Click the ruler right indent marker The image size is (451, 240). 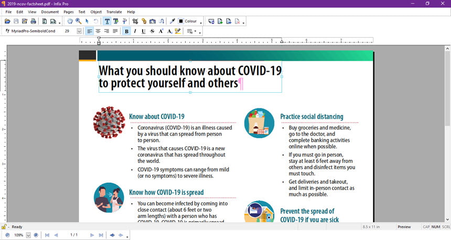pos(282,41)
